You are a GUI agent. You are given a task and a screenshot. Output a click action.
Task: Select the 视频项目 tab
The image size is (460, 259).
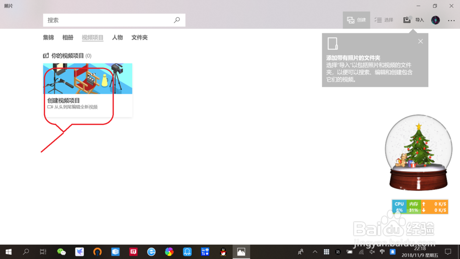click(x=92, y=38)
